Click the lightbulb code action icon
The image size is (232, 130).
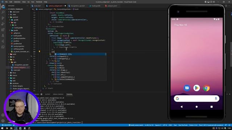click(40, 51)
